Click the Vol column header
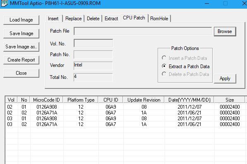This screenshot has width=247, height=164. [x=11, y=100]
